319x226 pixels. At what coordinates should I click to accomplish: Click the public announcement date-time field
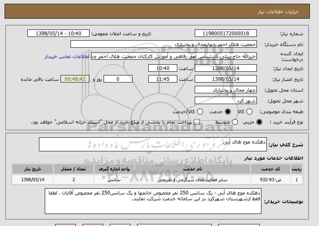58,34
